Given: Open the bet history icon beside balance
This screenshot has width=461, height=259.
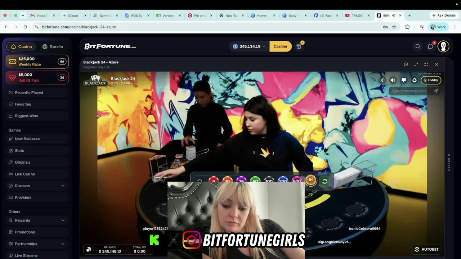Looking at the screenshot, I should tap(89, 249).
